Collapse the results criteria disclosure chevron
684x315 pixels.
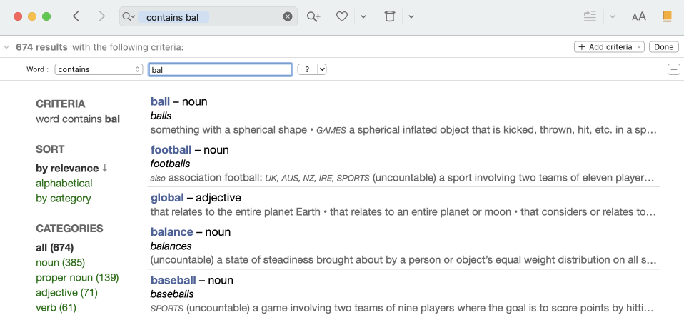(6, 47)
